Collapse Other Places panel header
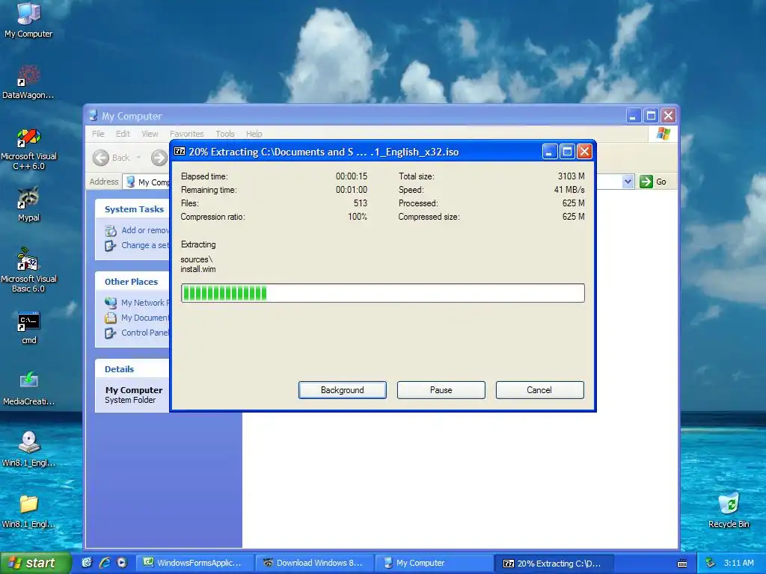The height and width of the screenshot is (574, 766). coord(133,282)
